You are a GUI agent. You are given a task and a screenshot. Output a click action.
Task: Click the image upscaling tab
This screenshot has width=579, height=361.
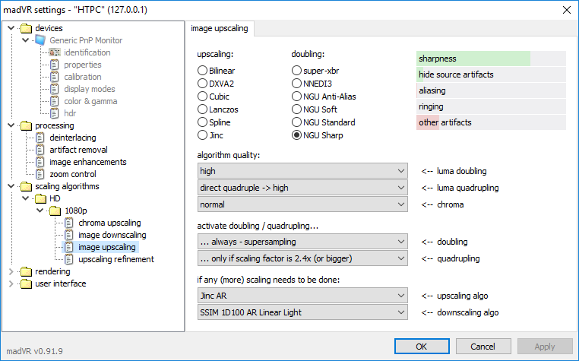pos(220,28)
